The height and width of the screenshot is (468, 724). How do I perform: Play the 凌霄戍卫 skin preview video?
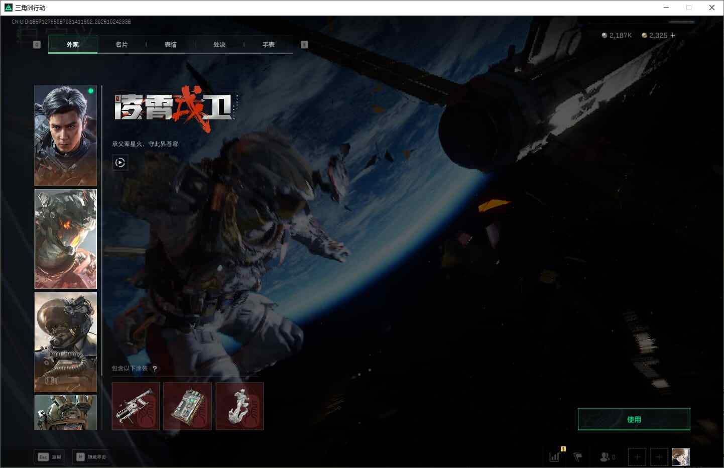[x=120, y=162]
